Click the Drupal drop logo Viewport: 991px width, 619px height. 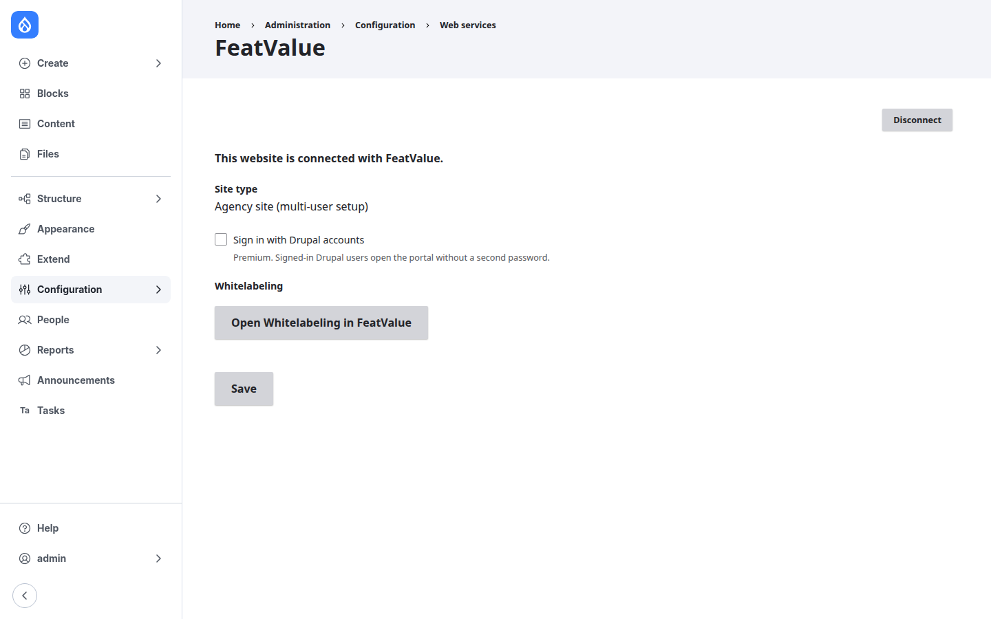coord(25,25)
